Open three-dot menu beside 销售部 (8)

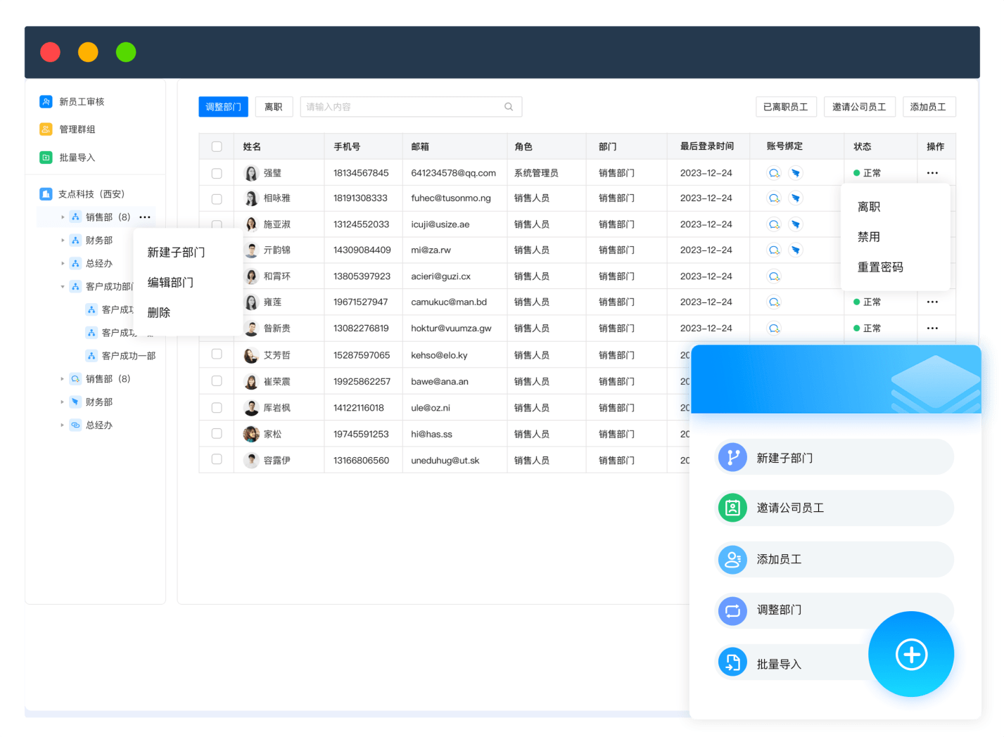[x=145, y=217]
